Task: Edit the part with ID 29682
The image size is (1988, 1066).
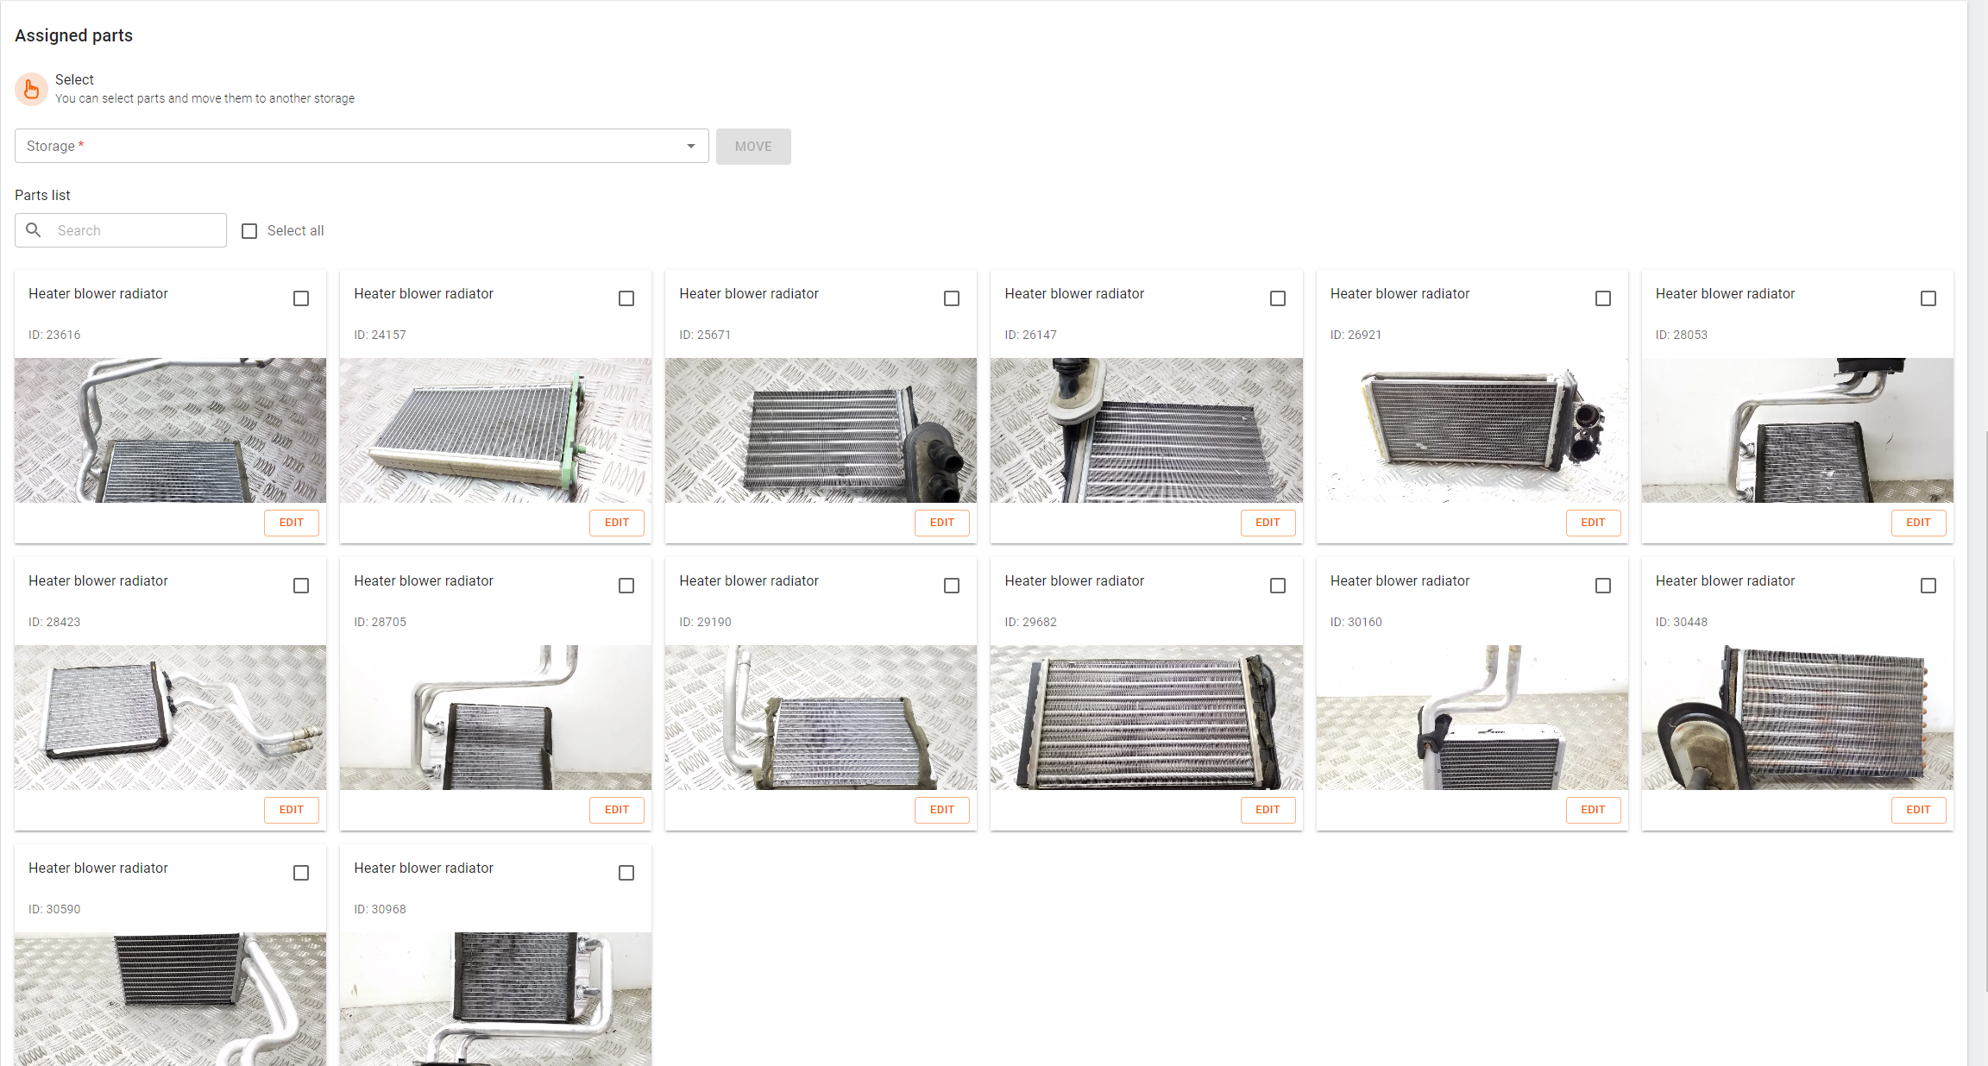Action: pos(1267,810)
